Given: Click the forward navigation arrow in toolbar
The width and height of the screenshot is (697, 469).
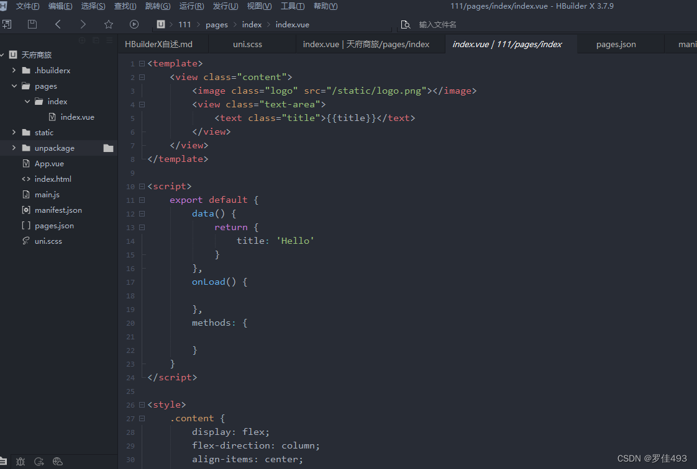Looking at the screenshot, I should (83, 24).
